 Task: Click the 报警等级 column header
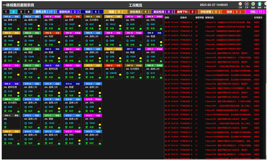pyautogui.click(x=199, y=17)
